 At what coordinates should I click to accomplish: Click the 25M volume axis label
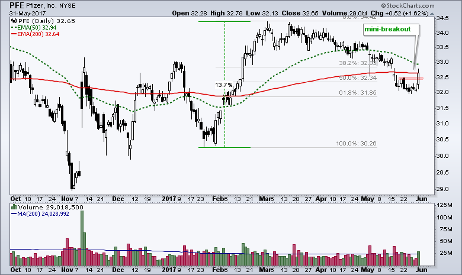point(445,253)
